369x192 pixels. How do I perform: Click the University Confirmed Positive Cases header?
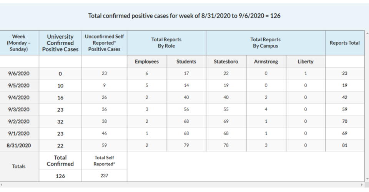(60, 43)
